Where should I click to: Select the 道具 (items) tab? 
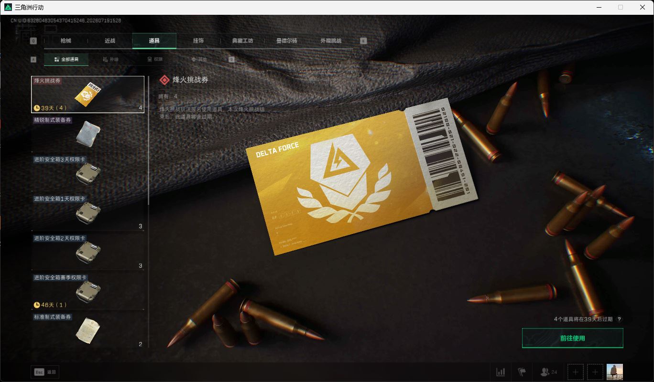[x=154, y=41]
